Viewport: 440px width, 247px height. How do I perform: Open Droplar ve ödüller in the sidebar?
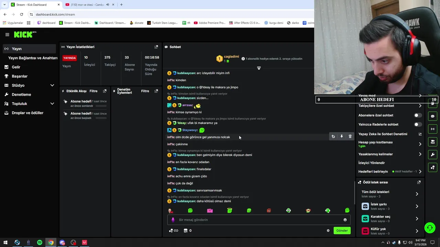tap(29, 113)
